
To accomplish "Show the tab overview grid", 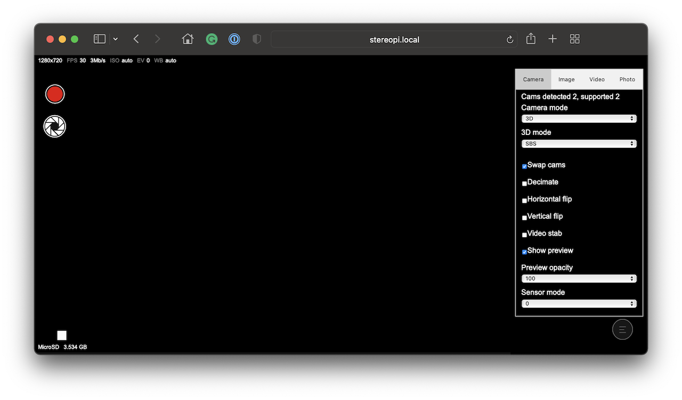I will tap(574, 39).
